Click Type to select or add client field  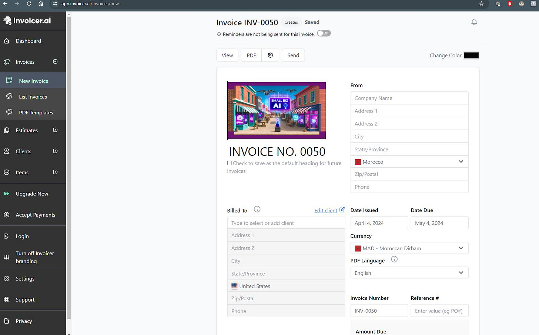point(286,223)
